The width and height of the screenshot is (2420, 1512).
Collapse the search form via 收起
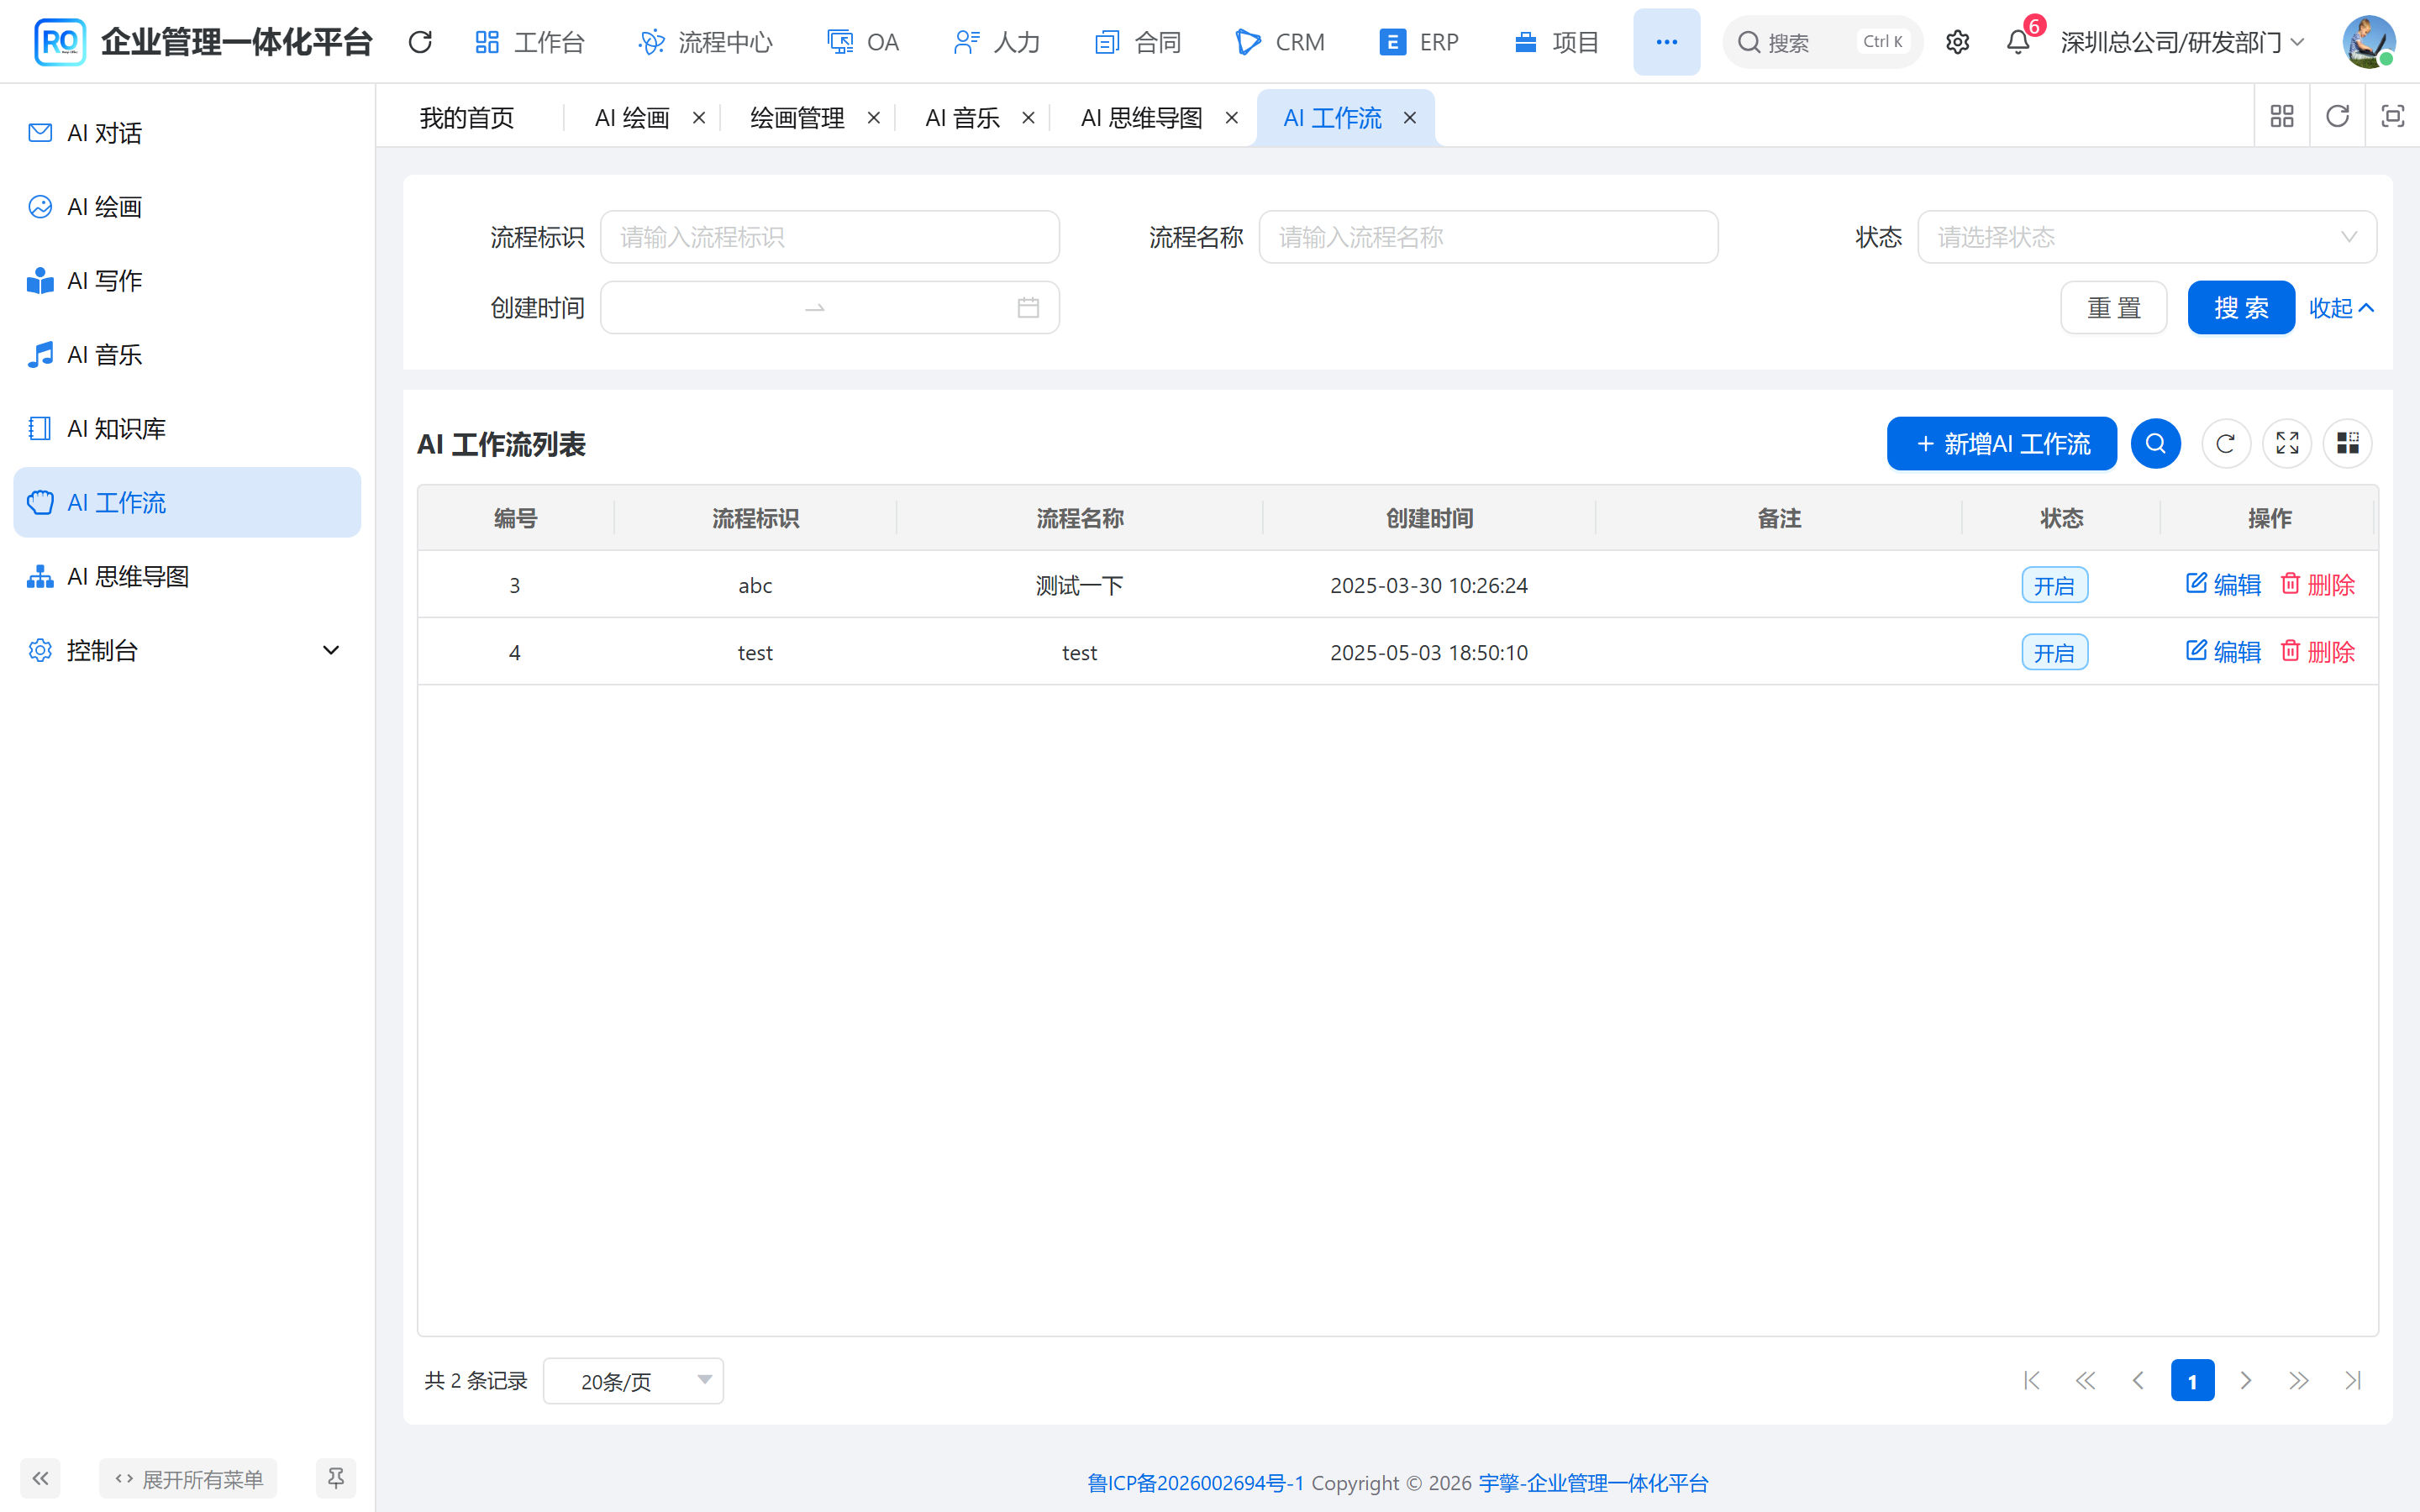click(2341, 308)
